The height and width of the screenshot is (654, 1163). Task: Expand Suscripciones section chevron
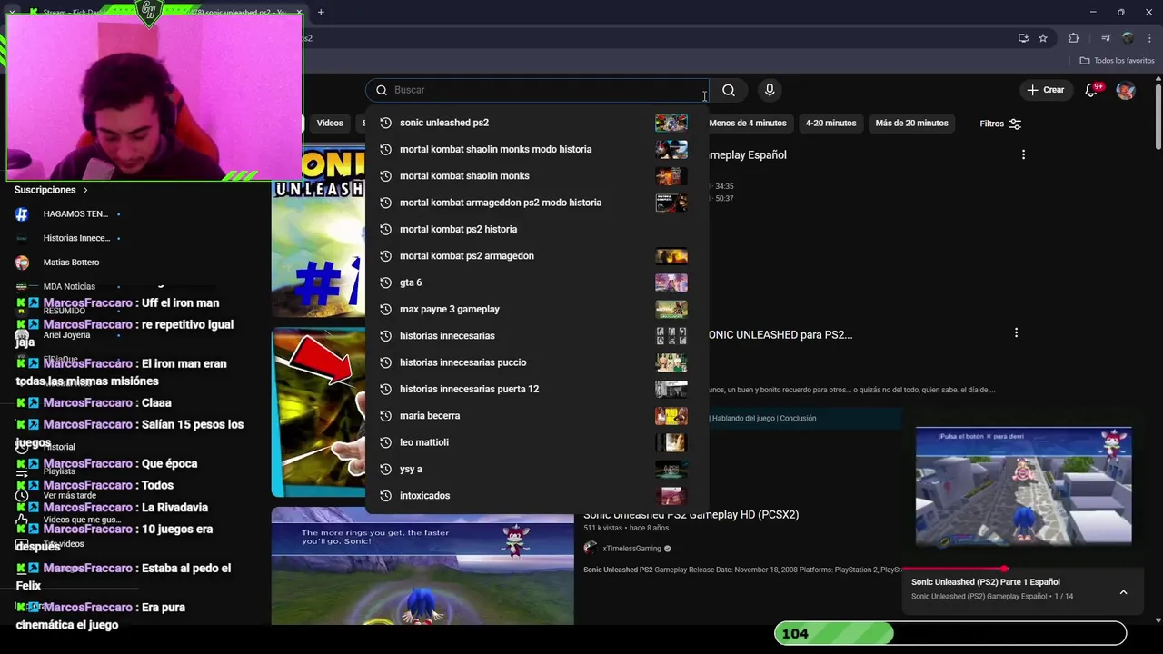(x=85, y=190)
